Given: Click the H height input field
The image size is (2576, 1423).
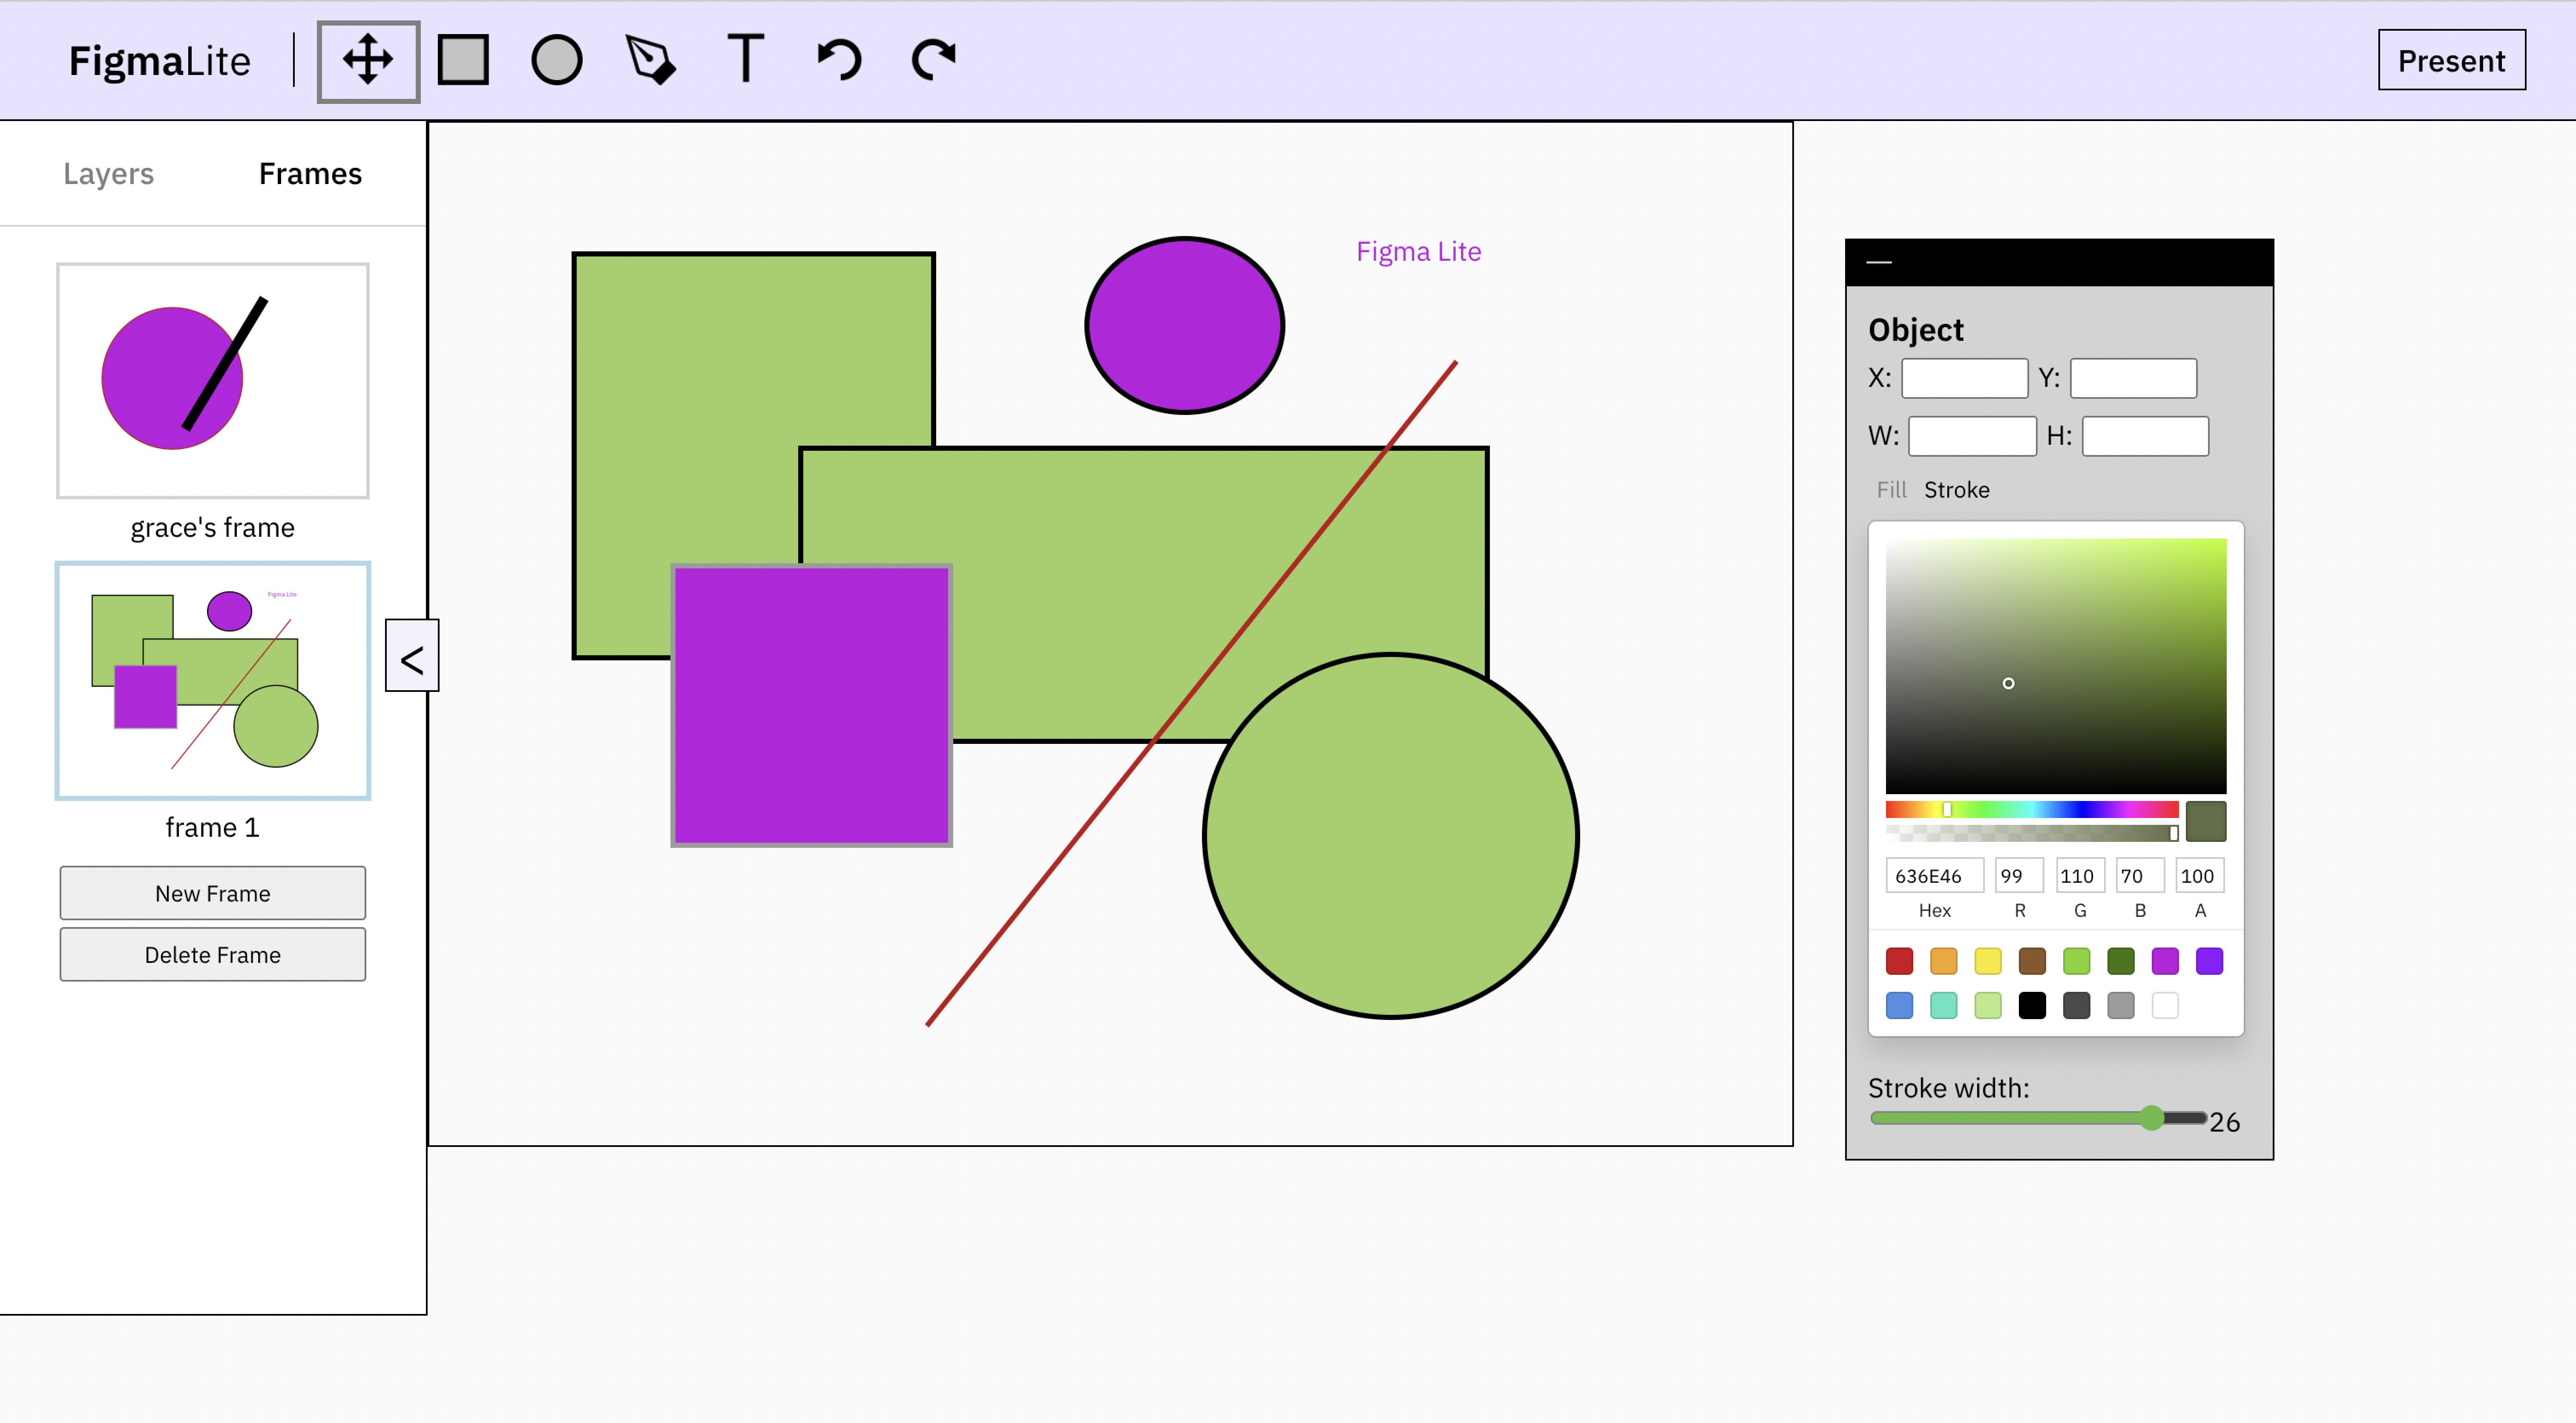Looking at the screenshot, I should (2145, 436).
